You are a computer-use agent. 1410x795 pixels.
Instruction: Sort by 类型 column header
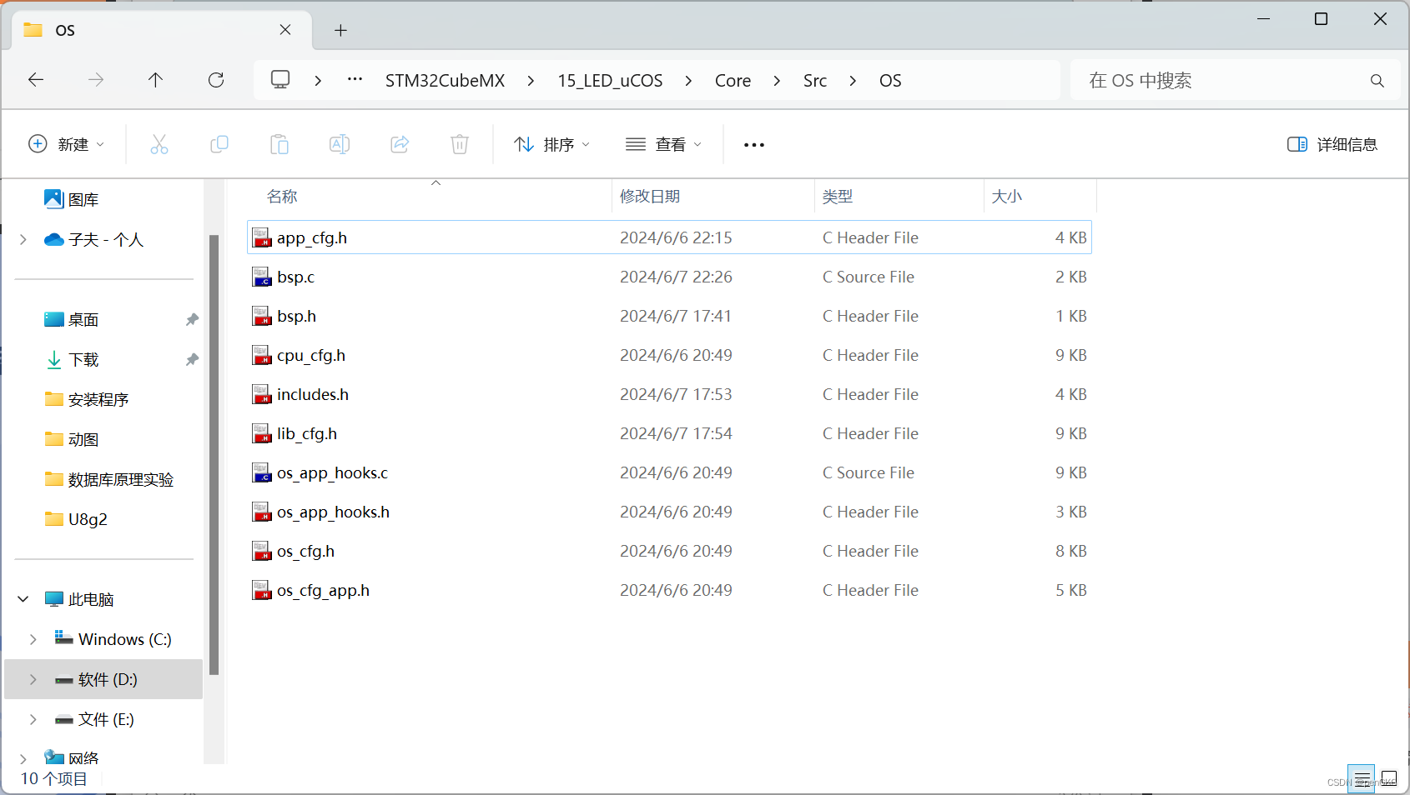(x=838, y=197)
